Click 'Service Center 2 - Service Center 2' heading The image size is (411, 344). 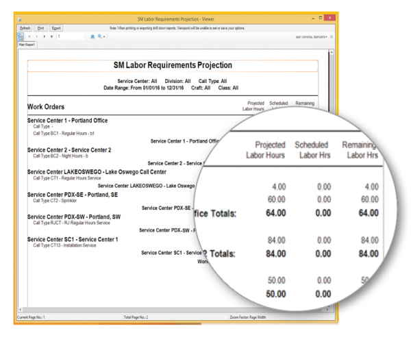[x=69, y=150]
